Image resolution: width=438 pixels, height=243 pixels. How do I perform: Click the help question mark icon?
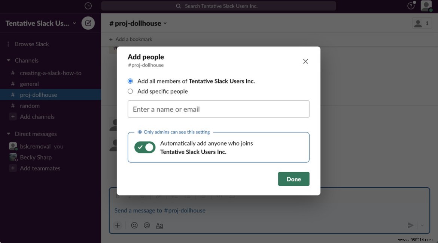[411, 6]
